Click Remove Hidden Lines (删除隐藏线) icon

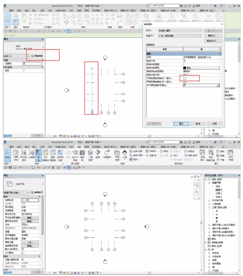53,155
